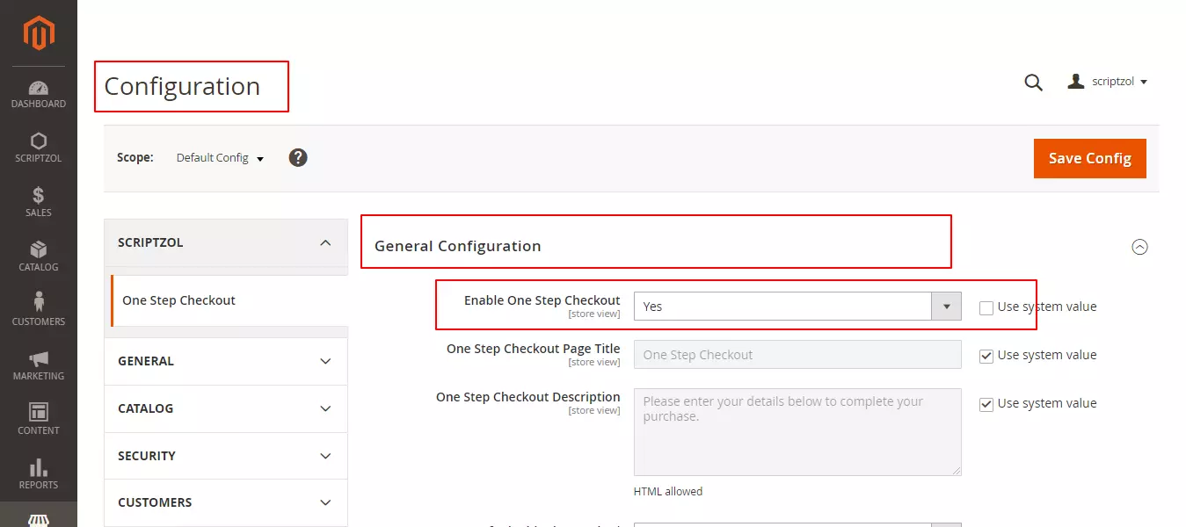Collapse the SCRIPTZOL config section
The height and width of the screenshot is (527, 1186).
click(226, 242)
